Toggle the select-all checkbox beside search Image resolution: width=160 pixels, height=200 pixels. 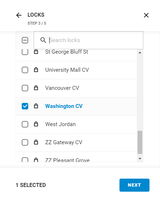tap(25, 40)
